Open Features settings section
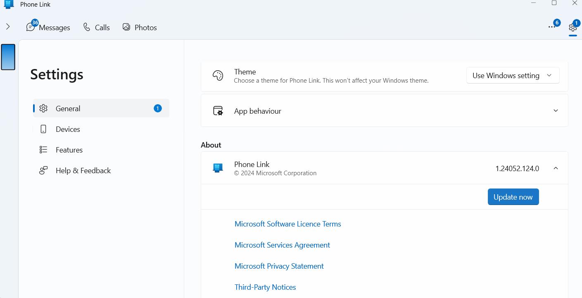Screen dimensions: 582x298 (x=69, y=150)
